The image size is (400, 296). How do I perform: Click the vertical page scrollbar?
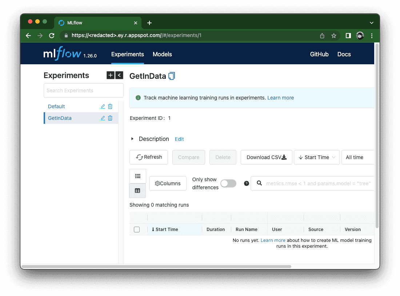tap(377, 135)
